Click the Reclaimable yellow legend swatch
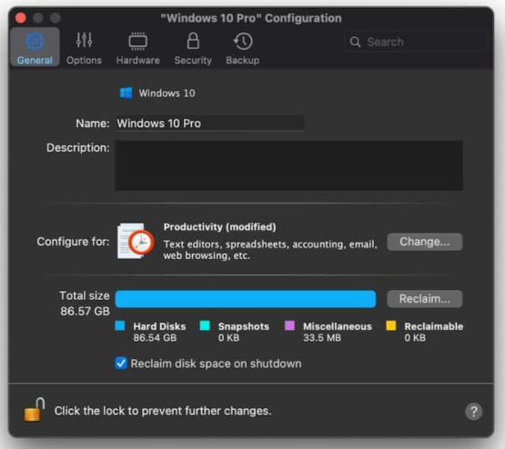The image size is (505, 449). tap(391, 325)
